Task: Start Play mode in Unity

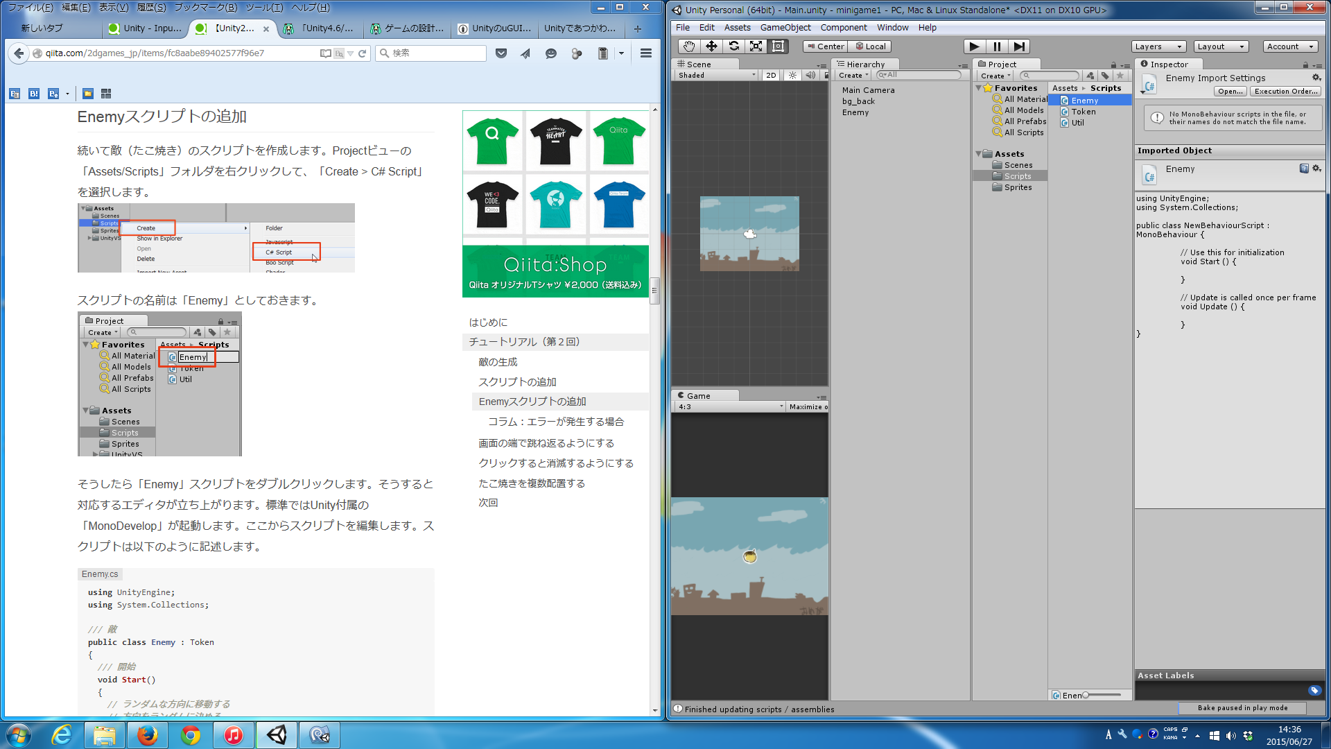Action: 974,46
